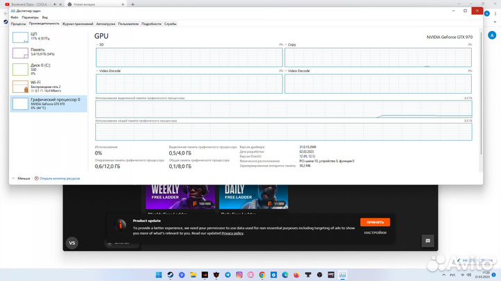501x281 pixels.
Task: Click the NVIDIA GeForce GTX 970 heading
Action: pos(450,37)
